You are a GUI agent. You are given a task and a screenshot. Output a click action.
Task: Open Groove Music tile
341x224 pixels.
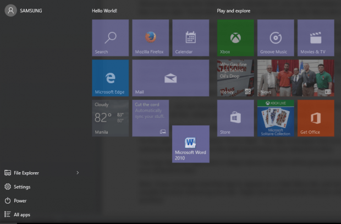pos(276,38)
